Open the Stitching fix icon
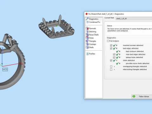The height and width of the screenshot is (114, 152). [x=87, y=31]
